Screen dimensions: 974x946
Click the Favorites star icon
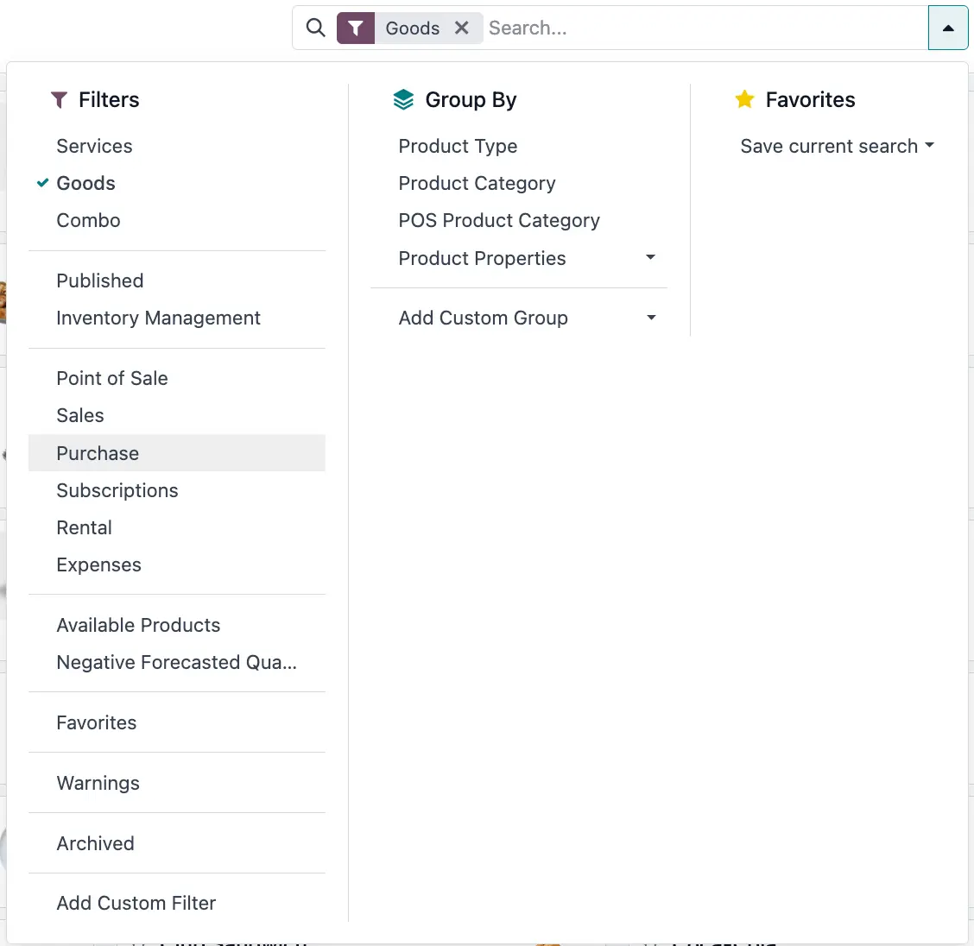(744, 99)
